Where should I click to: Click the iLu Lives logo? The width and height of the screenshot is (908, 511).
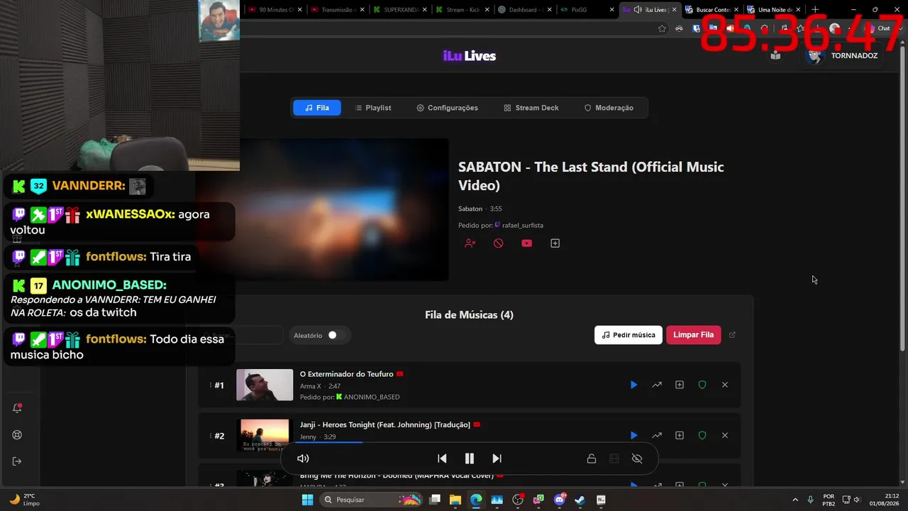click(470, 56)
